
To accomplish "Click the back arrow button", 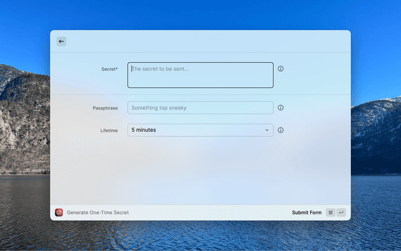I will pyautogui.click(x=61, y=41).
